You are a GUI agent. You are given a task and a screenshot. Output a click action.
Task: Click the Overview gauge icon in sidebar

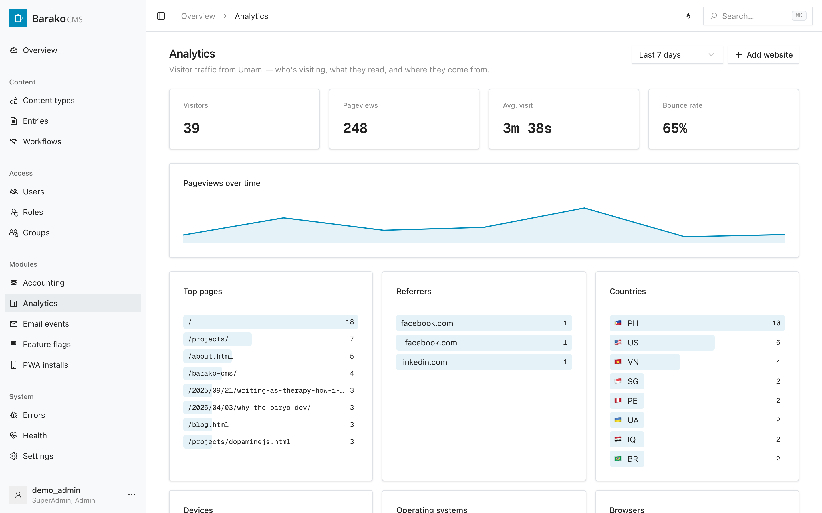pos(14,50)
